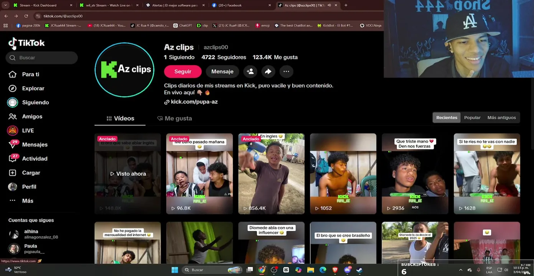Click the 4722 Seguidores count
The image size is (534, 276).
pyautogui.click(x=224, y=57)
